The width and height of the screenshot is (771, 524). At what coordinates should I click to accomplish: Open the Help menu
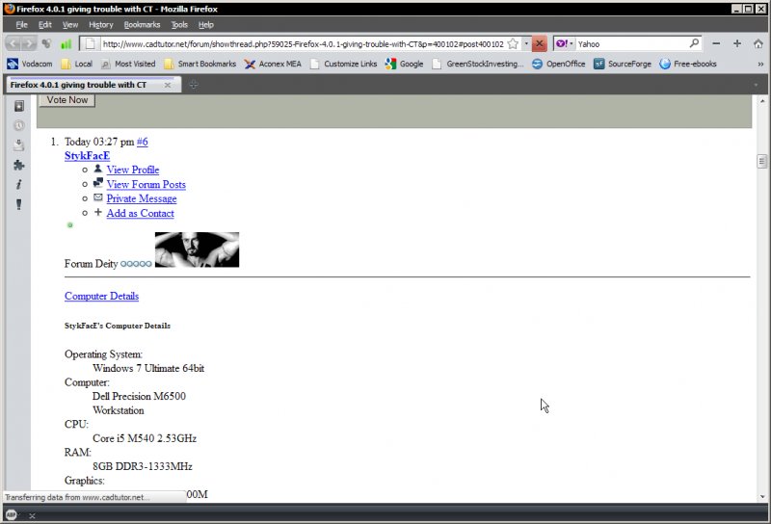click(x=206, y=25)
